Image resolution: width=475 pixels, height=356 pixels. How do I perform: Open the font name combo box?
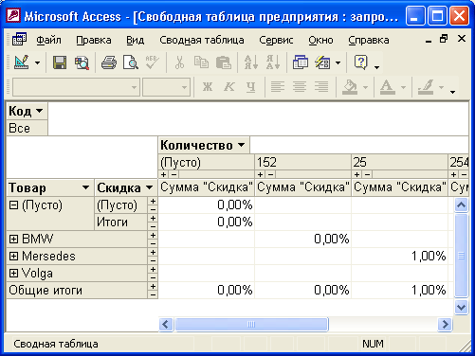pos(76,87)
